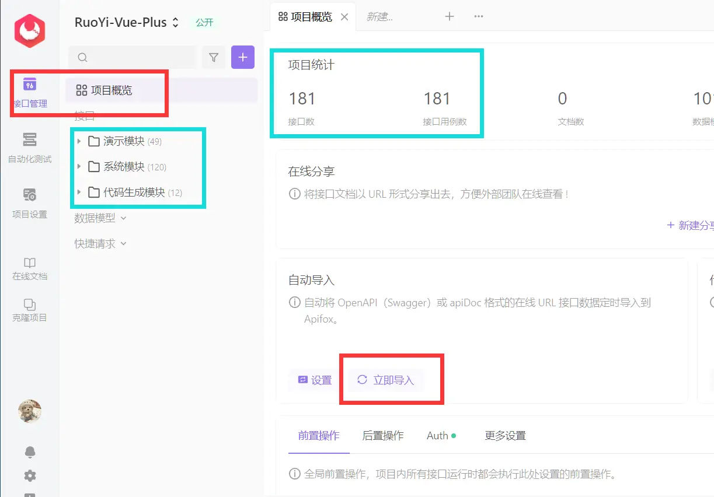This screenshot has width=714, height=497.
Task: Click the 公开 visibility badge
Action: click(x=204, y=23)
